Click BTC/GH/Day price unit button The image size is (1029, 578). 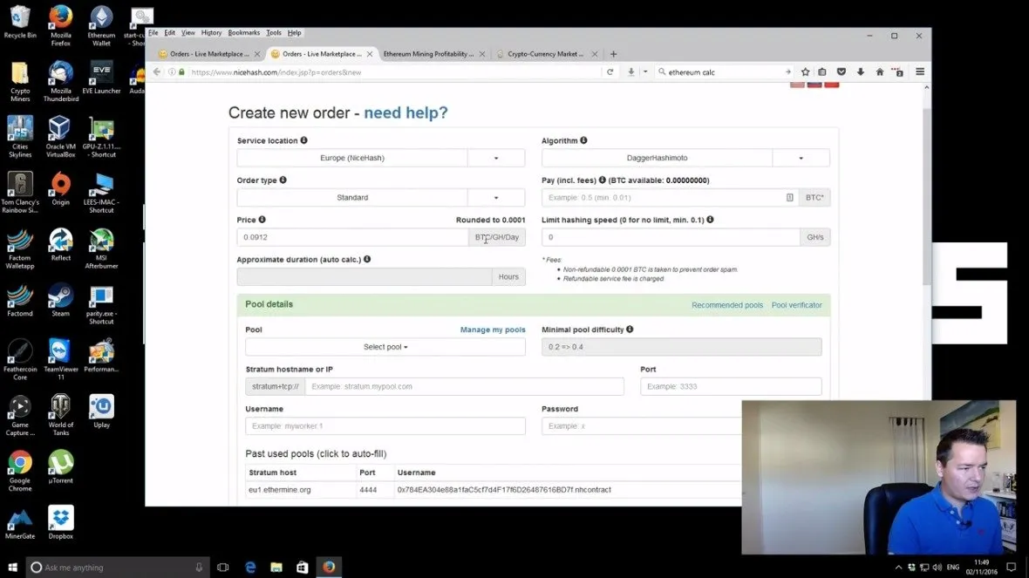[x=497, y=237]
